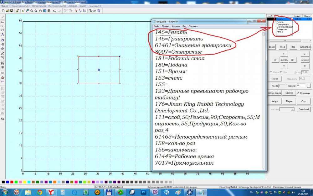313x196 pixels.
Task: Select the ellipse drawing tool
Action: click(x=3, y=30)
